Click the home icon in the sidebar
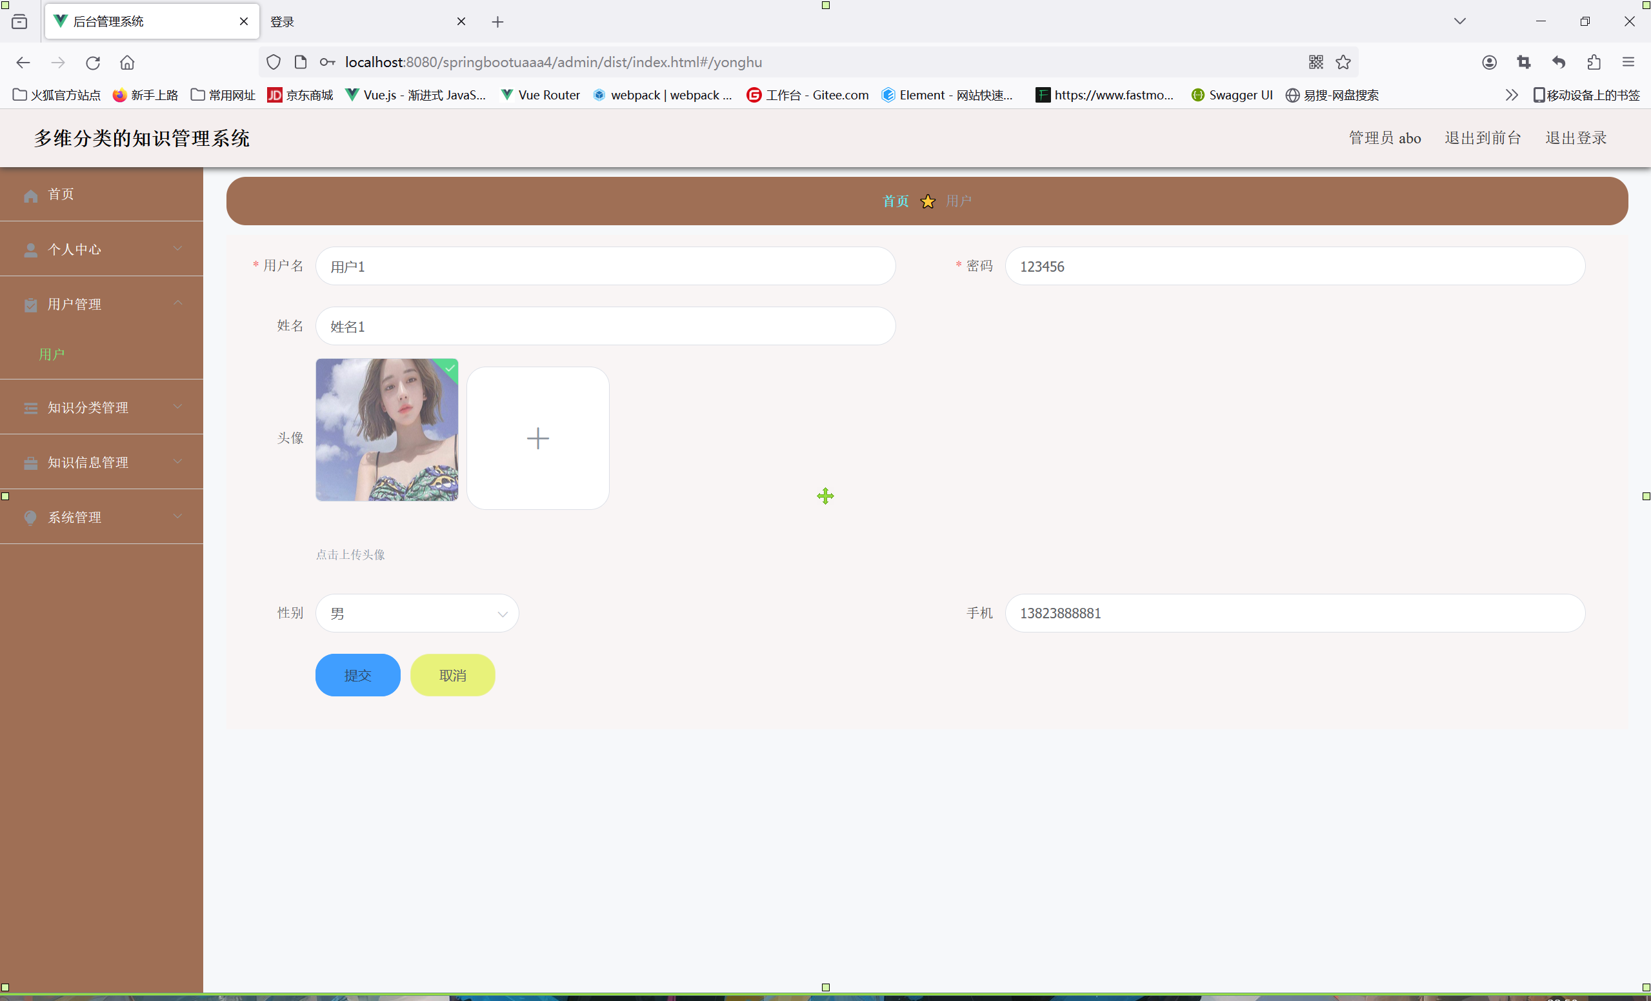This screenshot has width=1651, height=1001. click(x=31, y=195)
